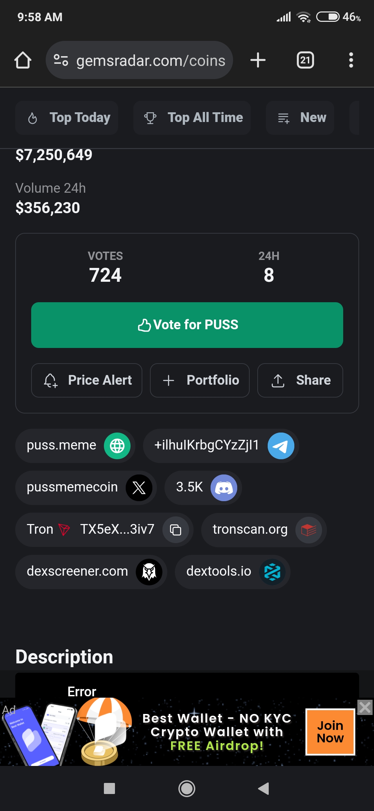This screenshot has height=811, width=374.
Task: Open a new browser tab
Action: point(258,60)
